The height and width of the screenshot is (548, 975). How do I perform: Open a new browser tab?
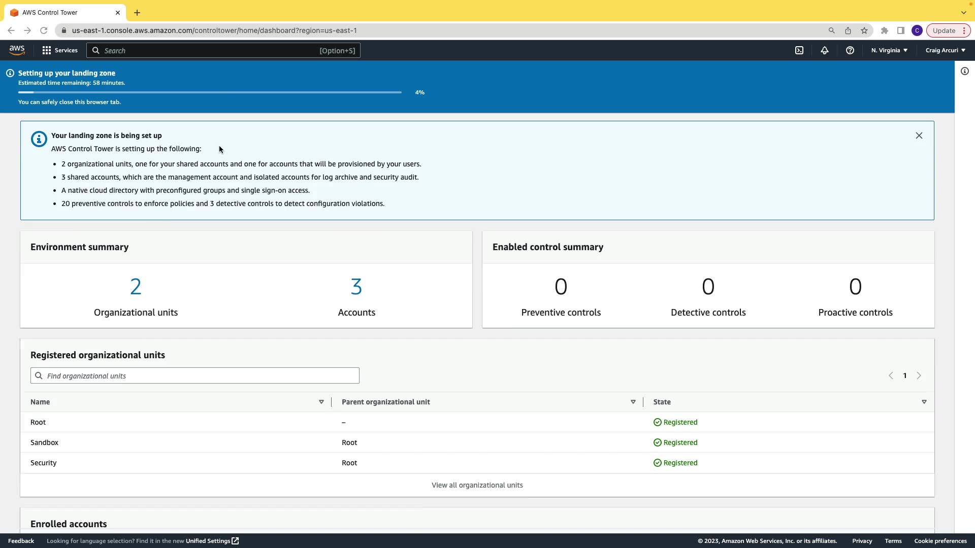coord(137,13)
